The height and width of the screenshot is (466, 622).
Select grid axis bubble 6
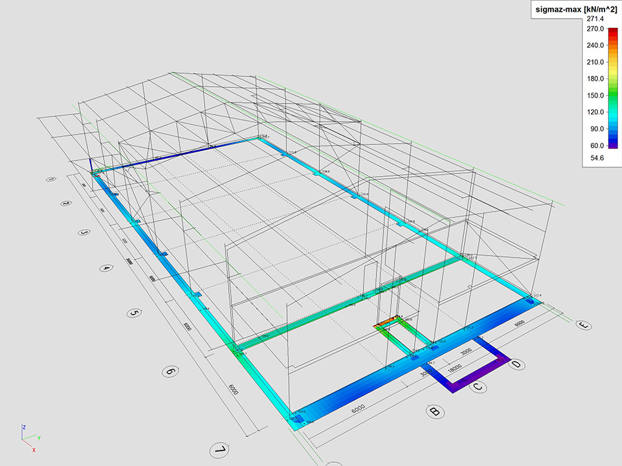170,372
